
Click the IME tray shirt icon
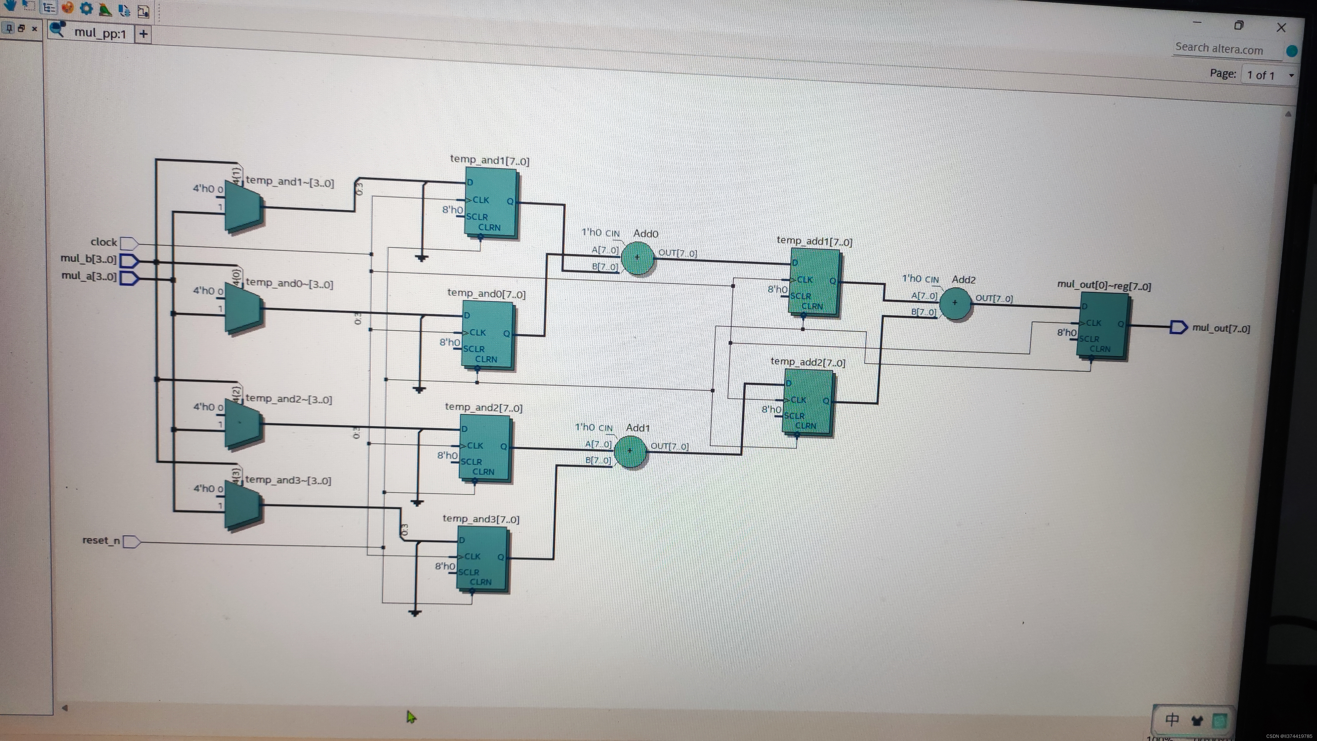[x=1197, y=720]
